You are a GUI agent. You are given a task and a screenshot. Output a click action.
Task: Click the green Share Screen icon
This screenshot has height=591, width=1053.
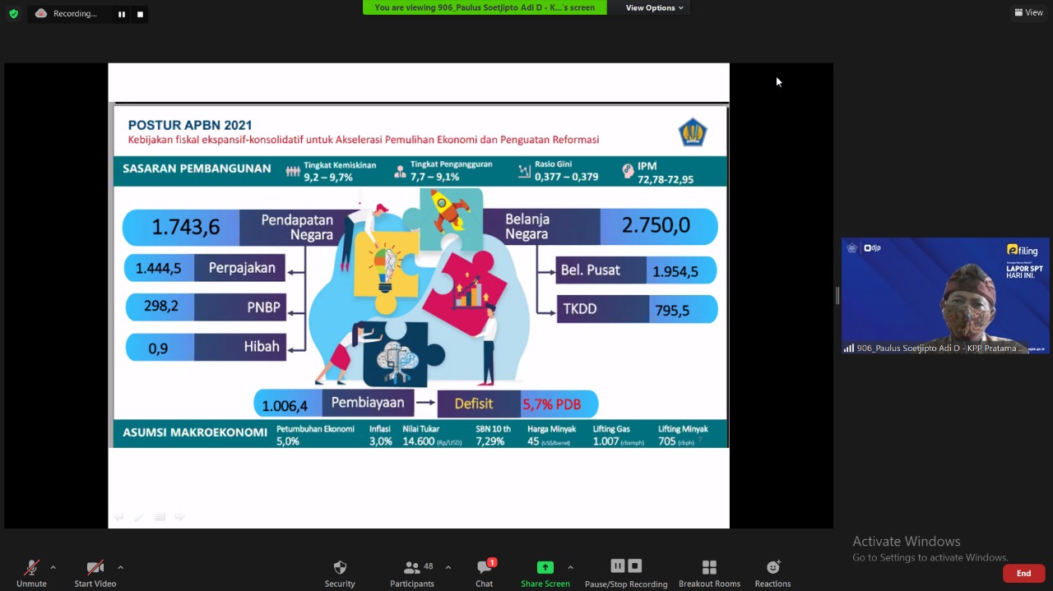pos(545,567)
